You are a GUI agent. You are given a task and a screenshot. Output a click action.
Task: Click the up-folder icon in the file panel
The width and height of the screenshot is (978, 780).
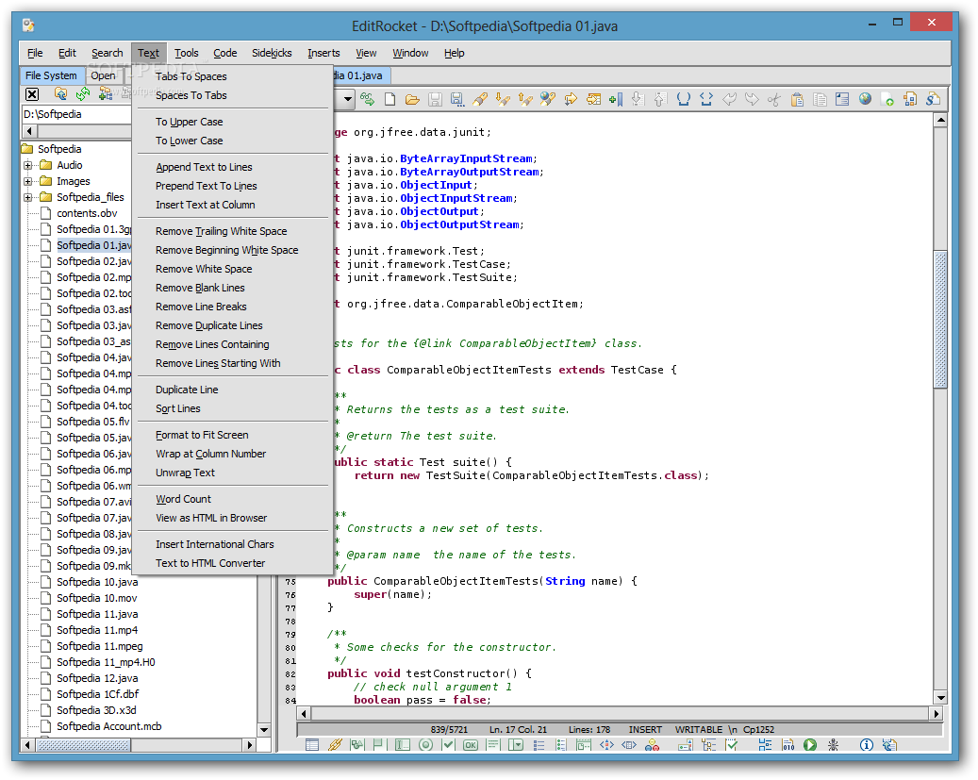click(61, 93)
